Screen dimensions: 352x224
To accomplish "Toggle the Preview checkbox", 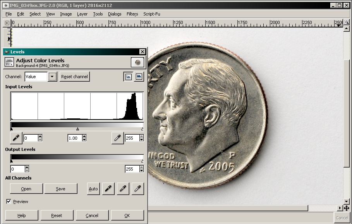I will 9,202.
